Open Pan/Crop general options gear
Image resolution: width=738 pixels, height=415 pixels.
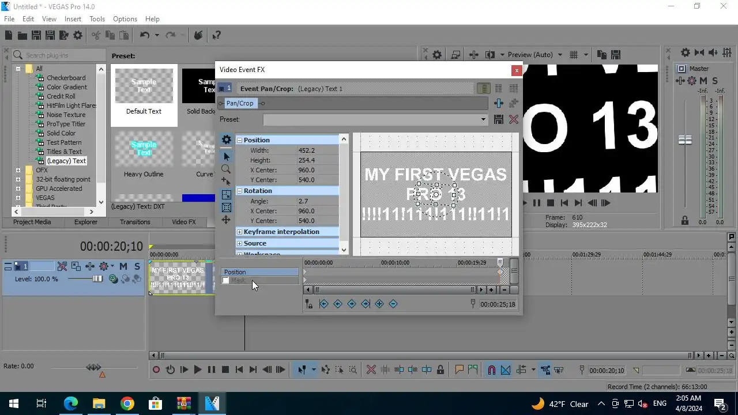[x=226, y=140]
